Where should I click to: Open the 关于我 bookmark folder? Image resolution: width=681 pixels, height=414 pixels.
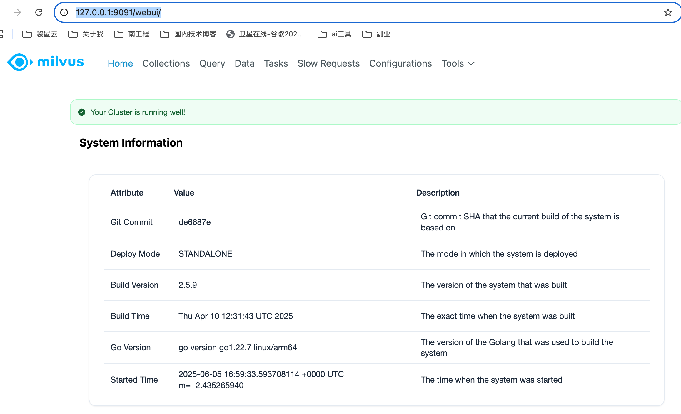point(86,34)
